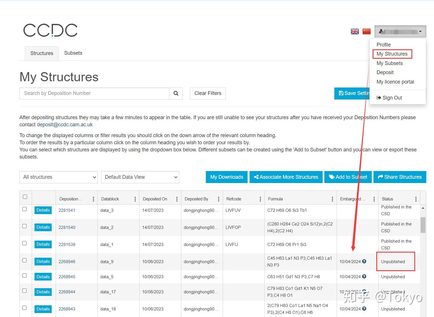Collapse the user account dropdown button
This screenshot has width=434, height=317.
coord(400,31)
